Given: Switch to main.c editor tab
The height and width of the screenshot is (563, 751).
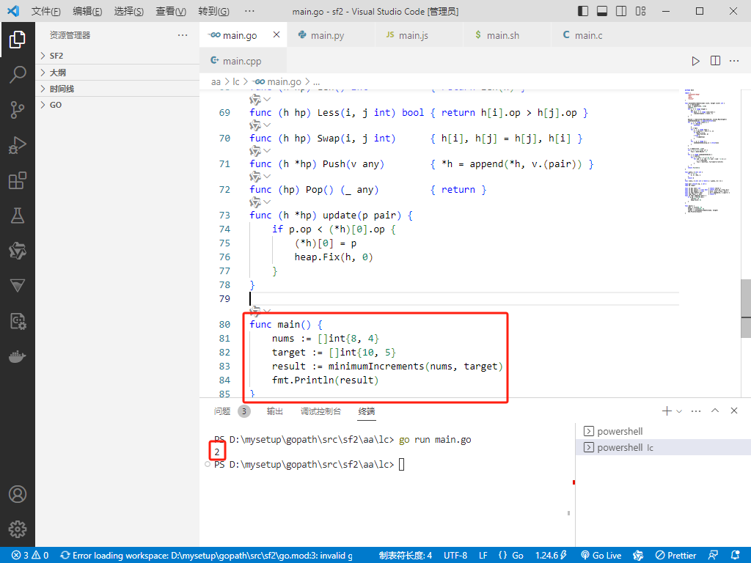Looking at the screenshot, I should click(596, 35).
